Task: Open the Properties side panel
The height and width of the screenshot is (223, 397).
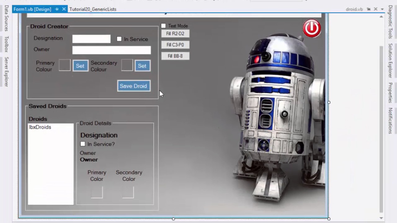Action: click(390, 93)
